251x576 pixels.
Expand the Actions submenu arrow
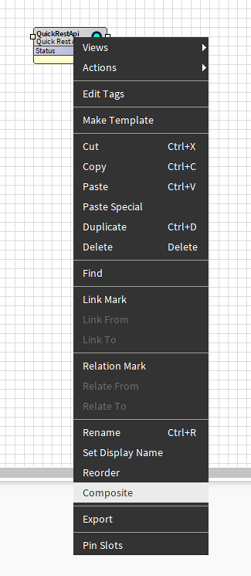pyautogui.click(x=204, y=68)
